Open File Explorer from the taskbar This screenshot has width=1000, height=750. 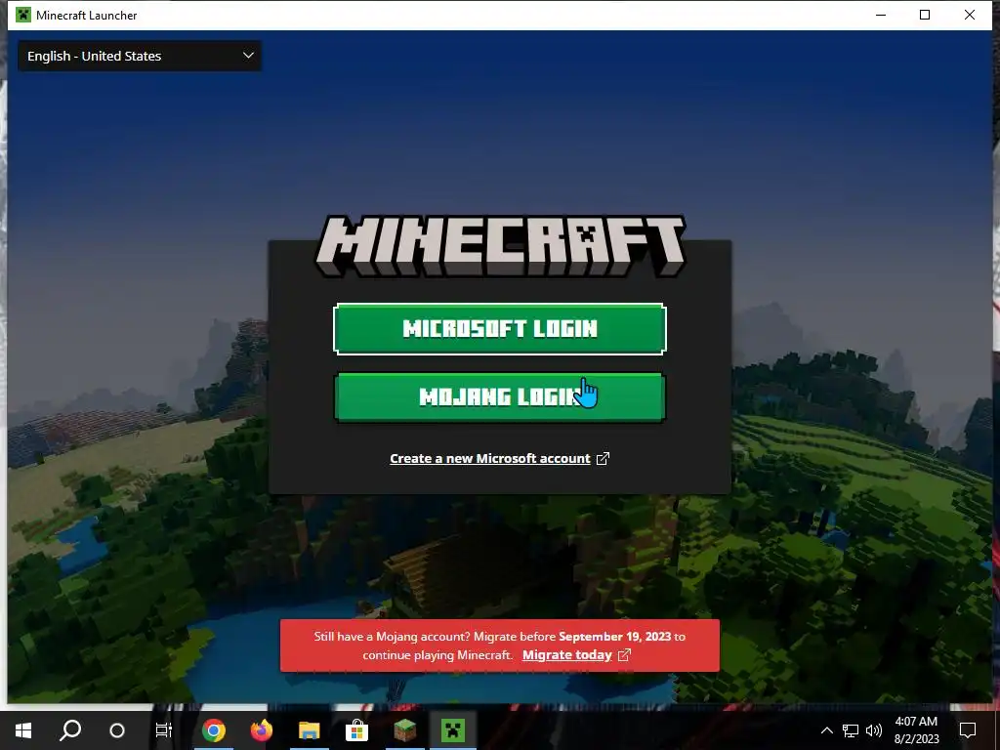tap(310, 730)
